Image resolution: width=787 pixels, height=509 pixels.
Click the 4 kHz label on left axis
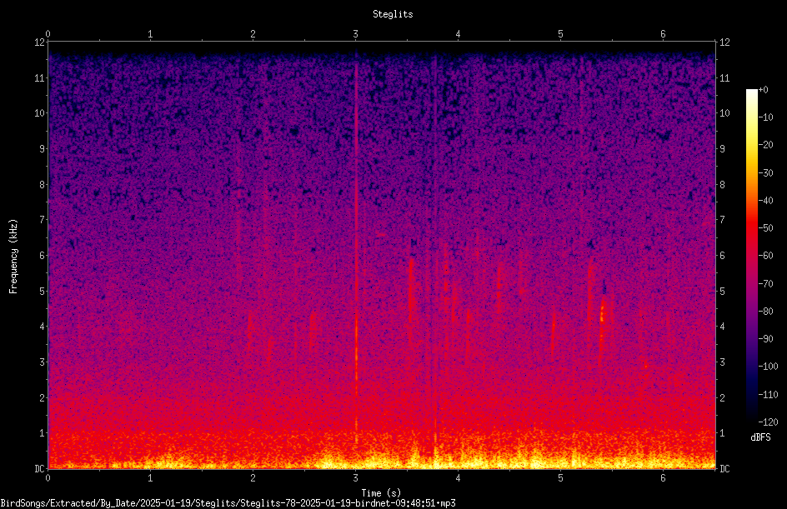43,327
